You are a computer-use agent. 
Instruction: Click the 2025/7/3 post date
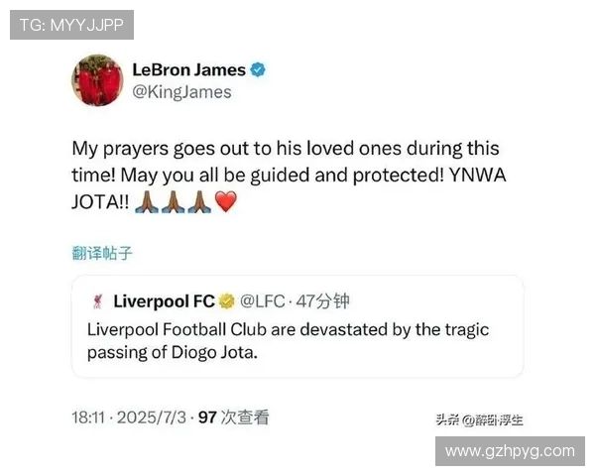[x=152, y=417]
